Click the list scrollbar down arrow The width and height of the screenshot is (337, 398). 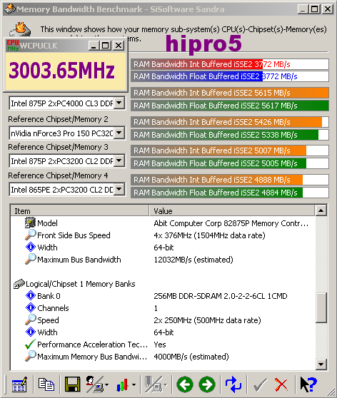pos(321,364)
